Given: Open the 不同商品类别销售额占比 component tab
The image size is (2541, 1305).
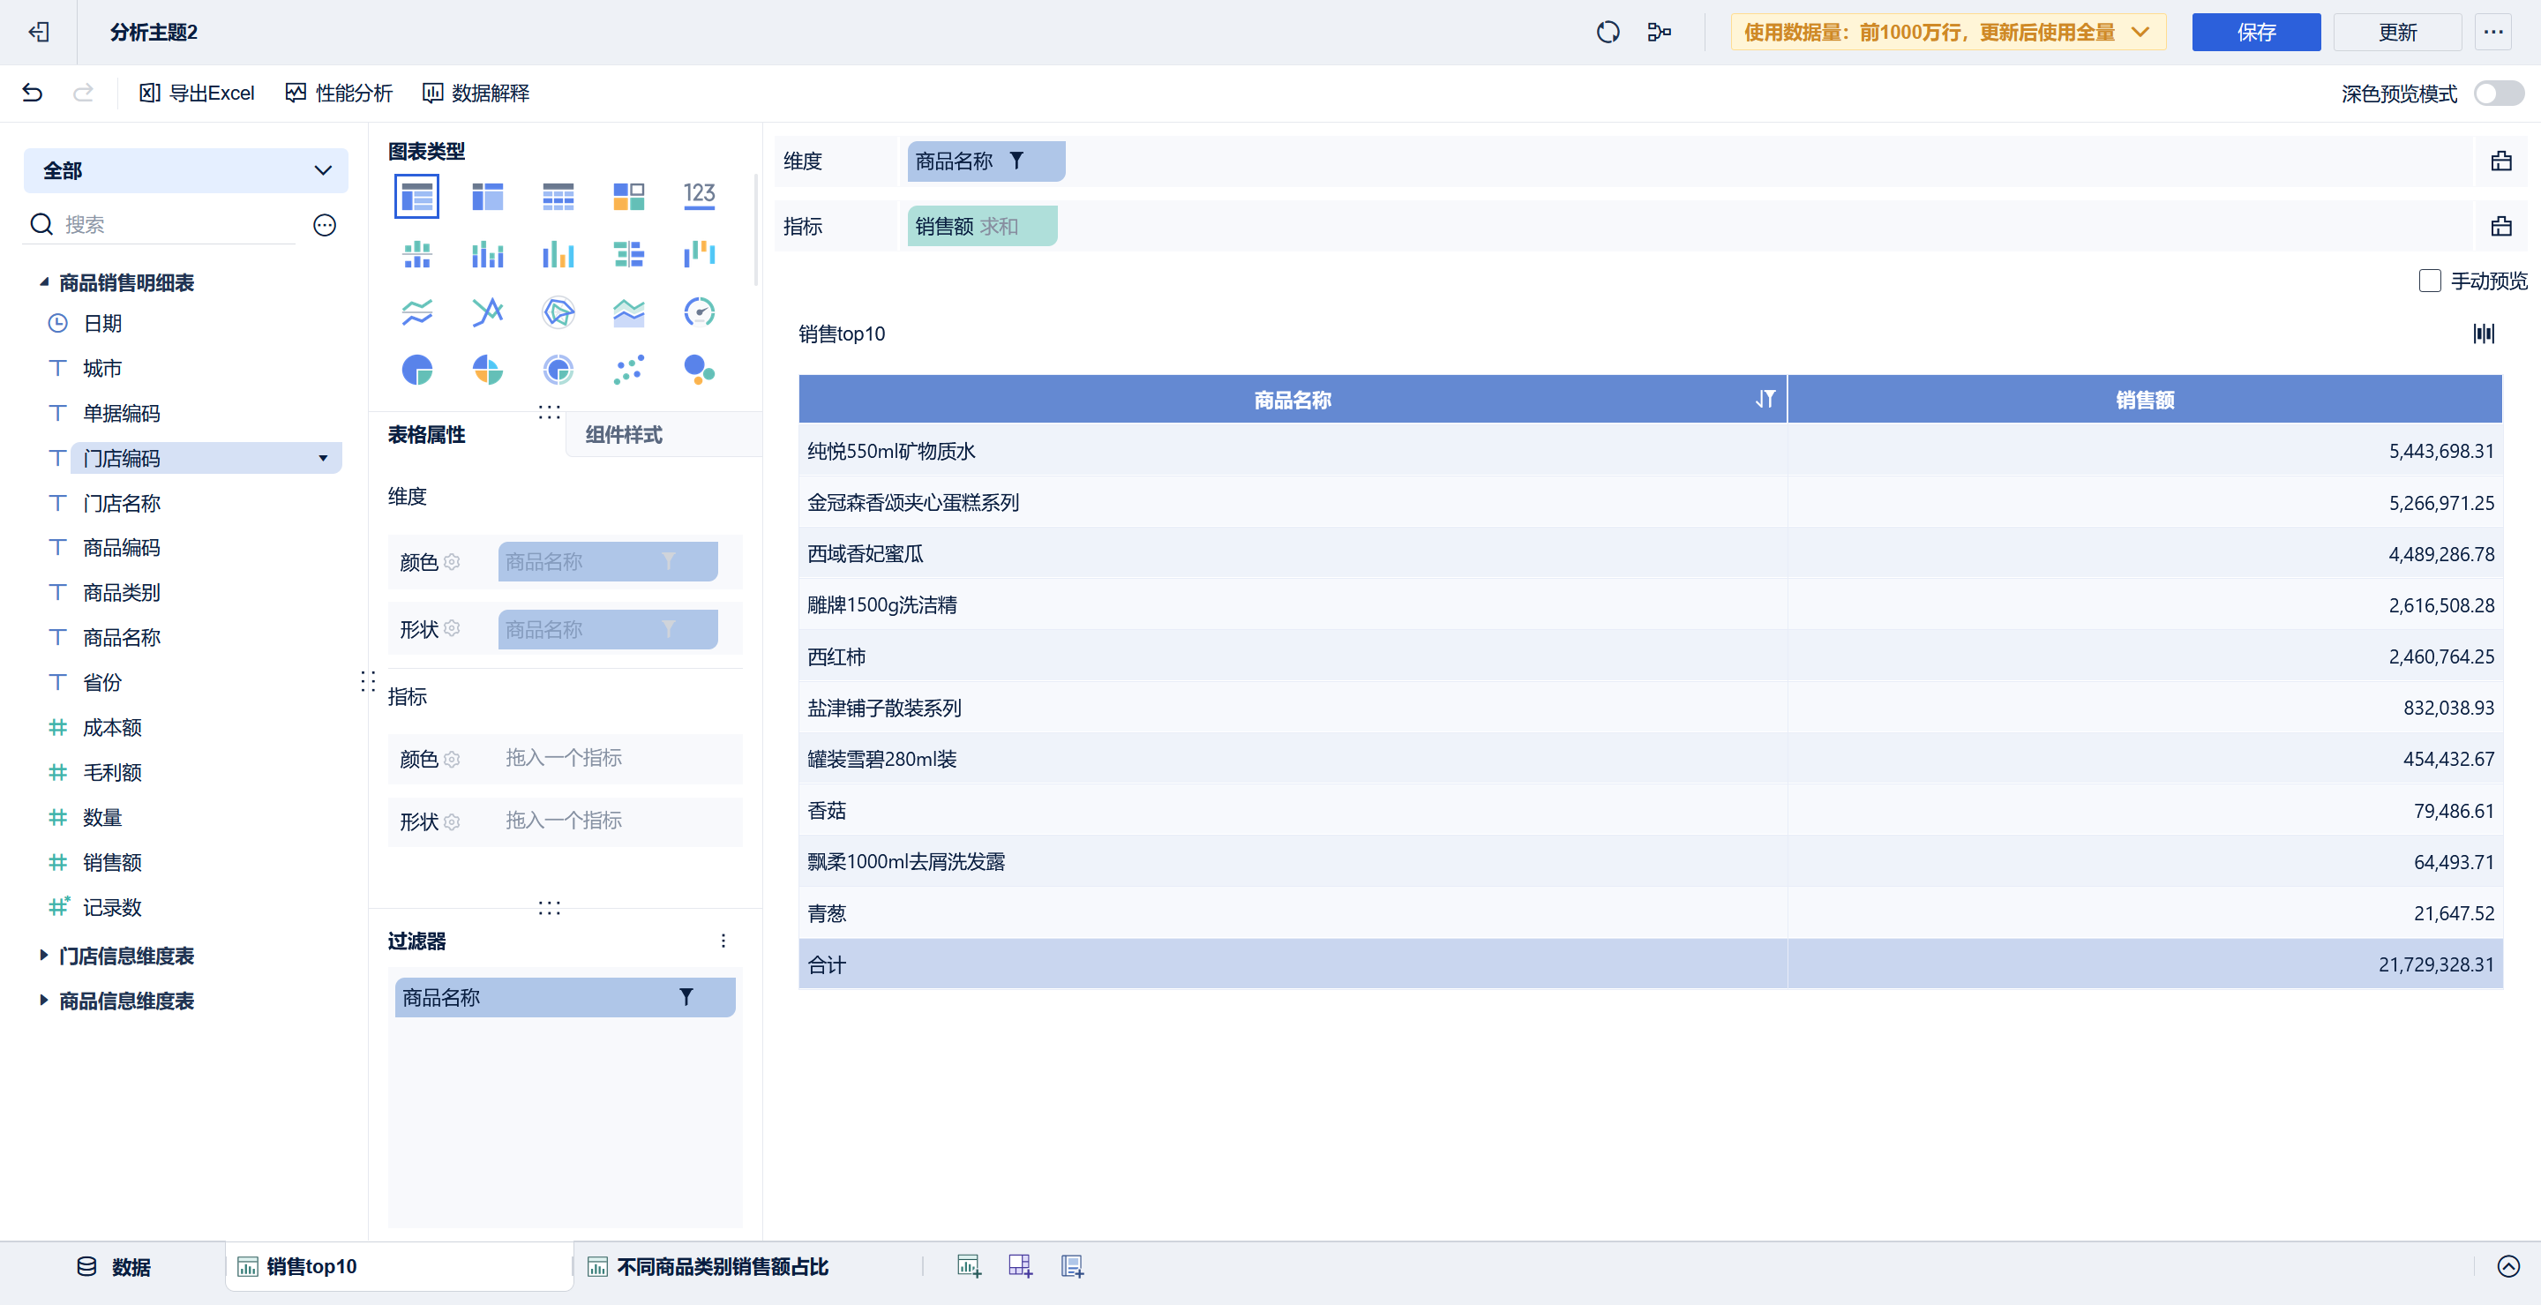Looking at the screenshot, I should pos(721,1266).
